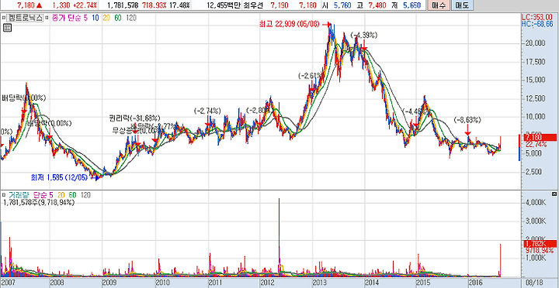Click the 4,000K volume axis label
The width and height of the screenshot is (559, 288).
point(536,203)
